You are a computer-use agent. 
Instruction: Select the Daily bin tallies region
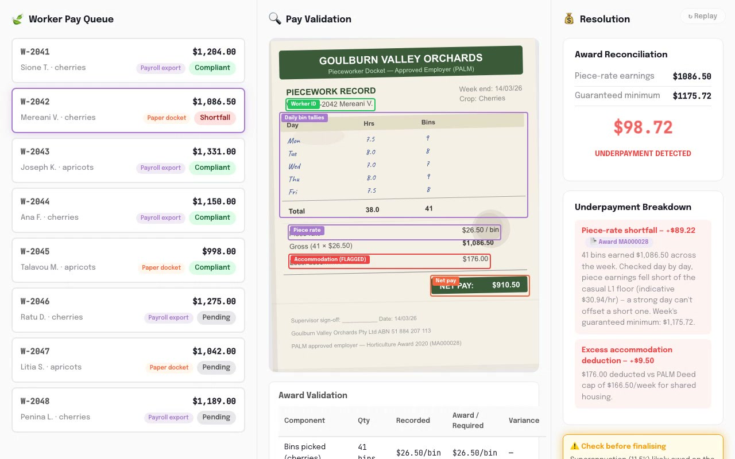[x=403, y=165]
